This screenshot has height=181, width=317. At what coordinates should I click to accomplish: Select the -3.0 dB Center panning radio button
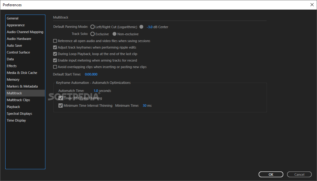pyautogui.click(x=141, y=27)
